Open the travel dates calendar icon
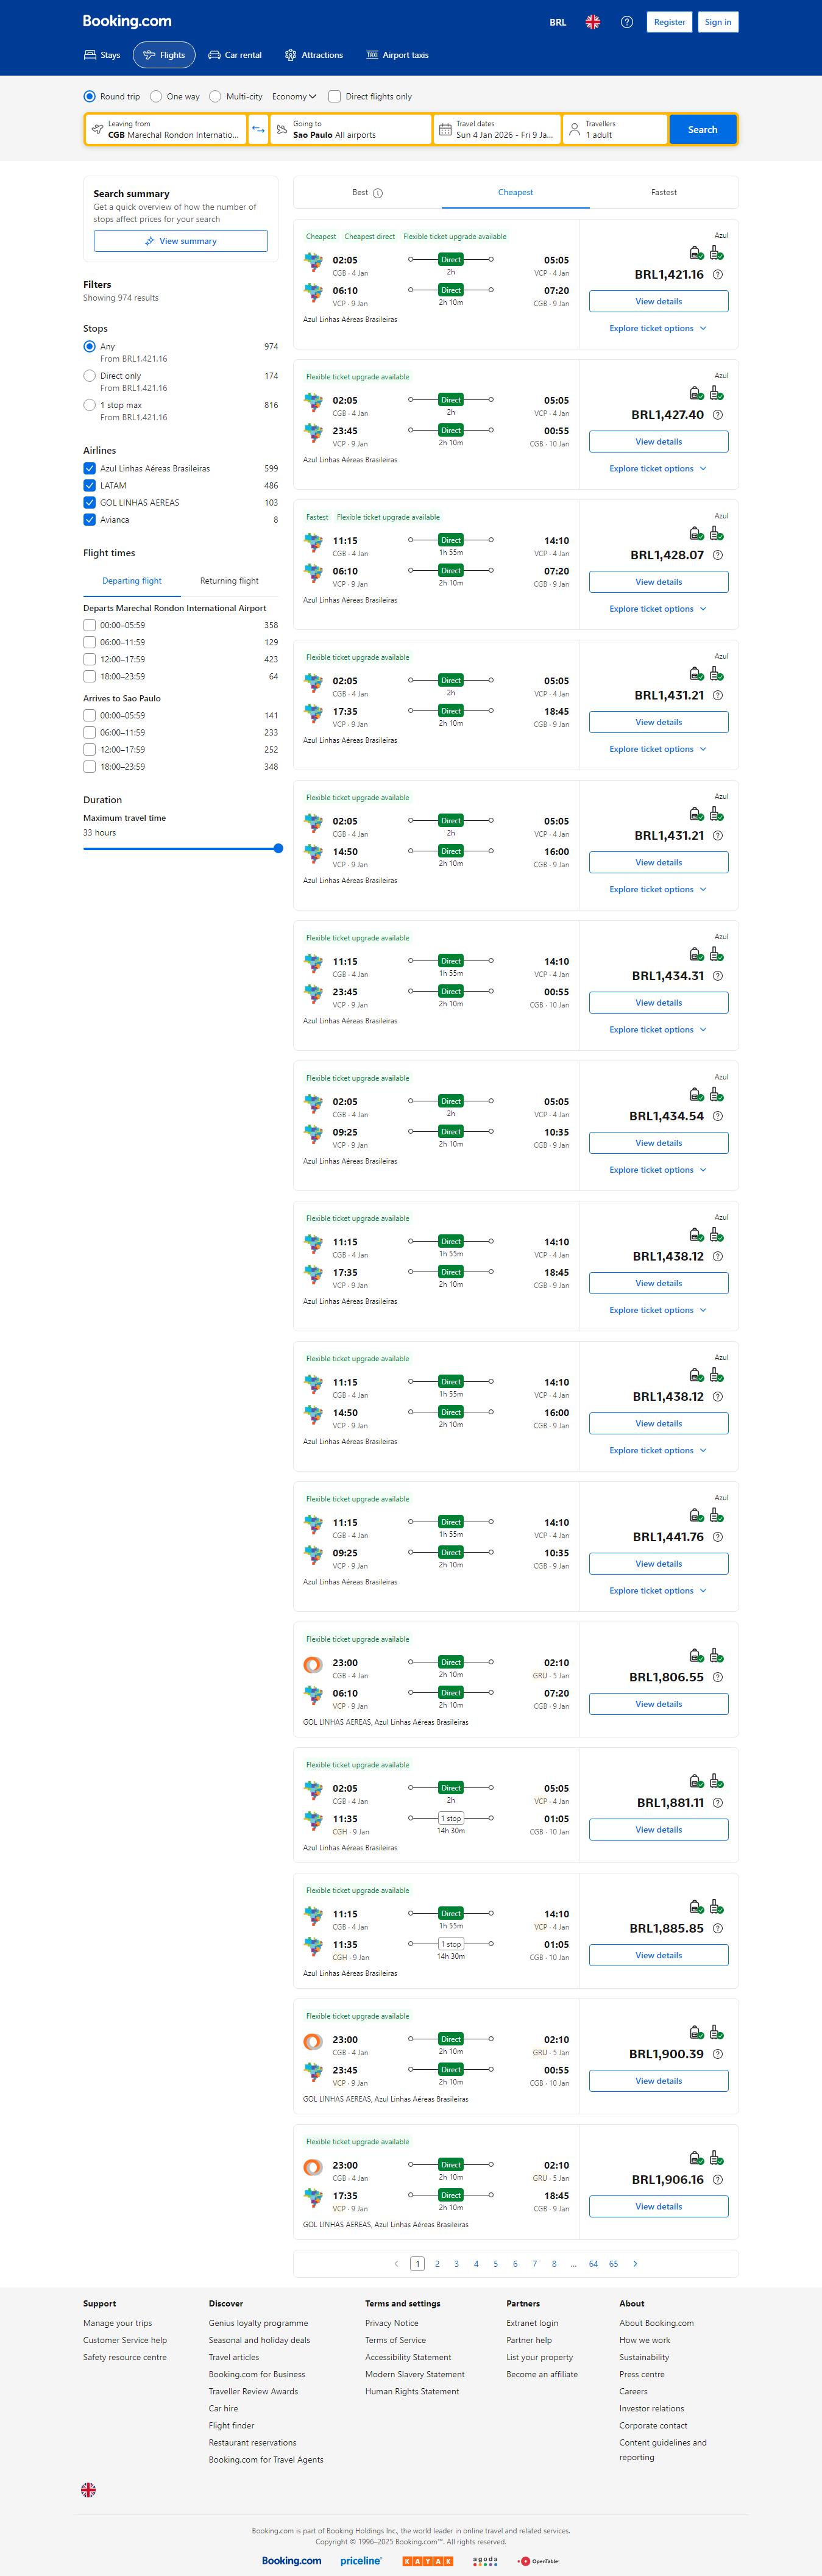 [x=445, y=130]
